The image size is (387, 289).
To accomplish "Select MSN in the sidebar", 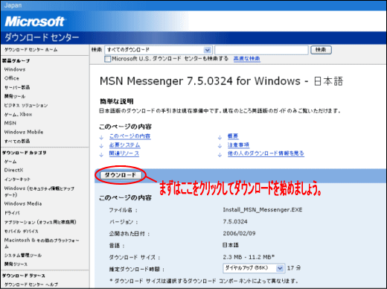I will point(10,123).
